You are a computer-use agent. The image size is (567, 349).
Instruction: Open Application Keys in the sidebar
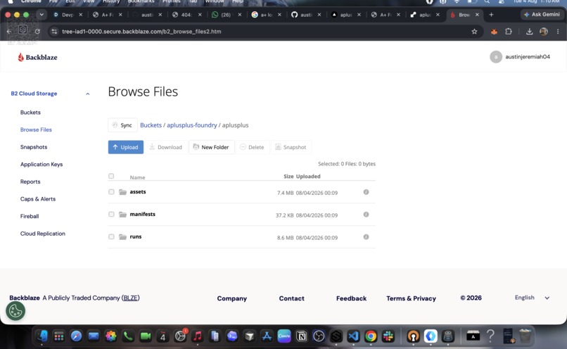[x=42, y=165]
